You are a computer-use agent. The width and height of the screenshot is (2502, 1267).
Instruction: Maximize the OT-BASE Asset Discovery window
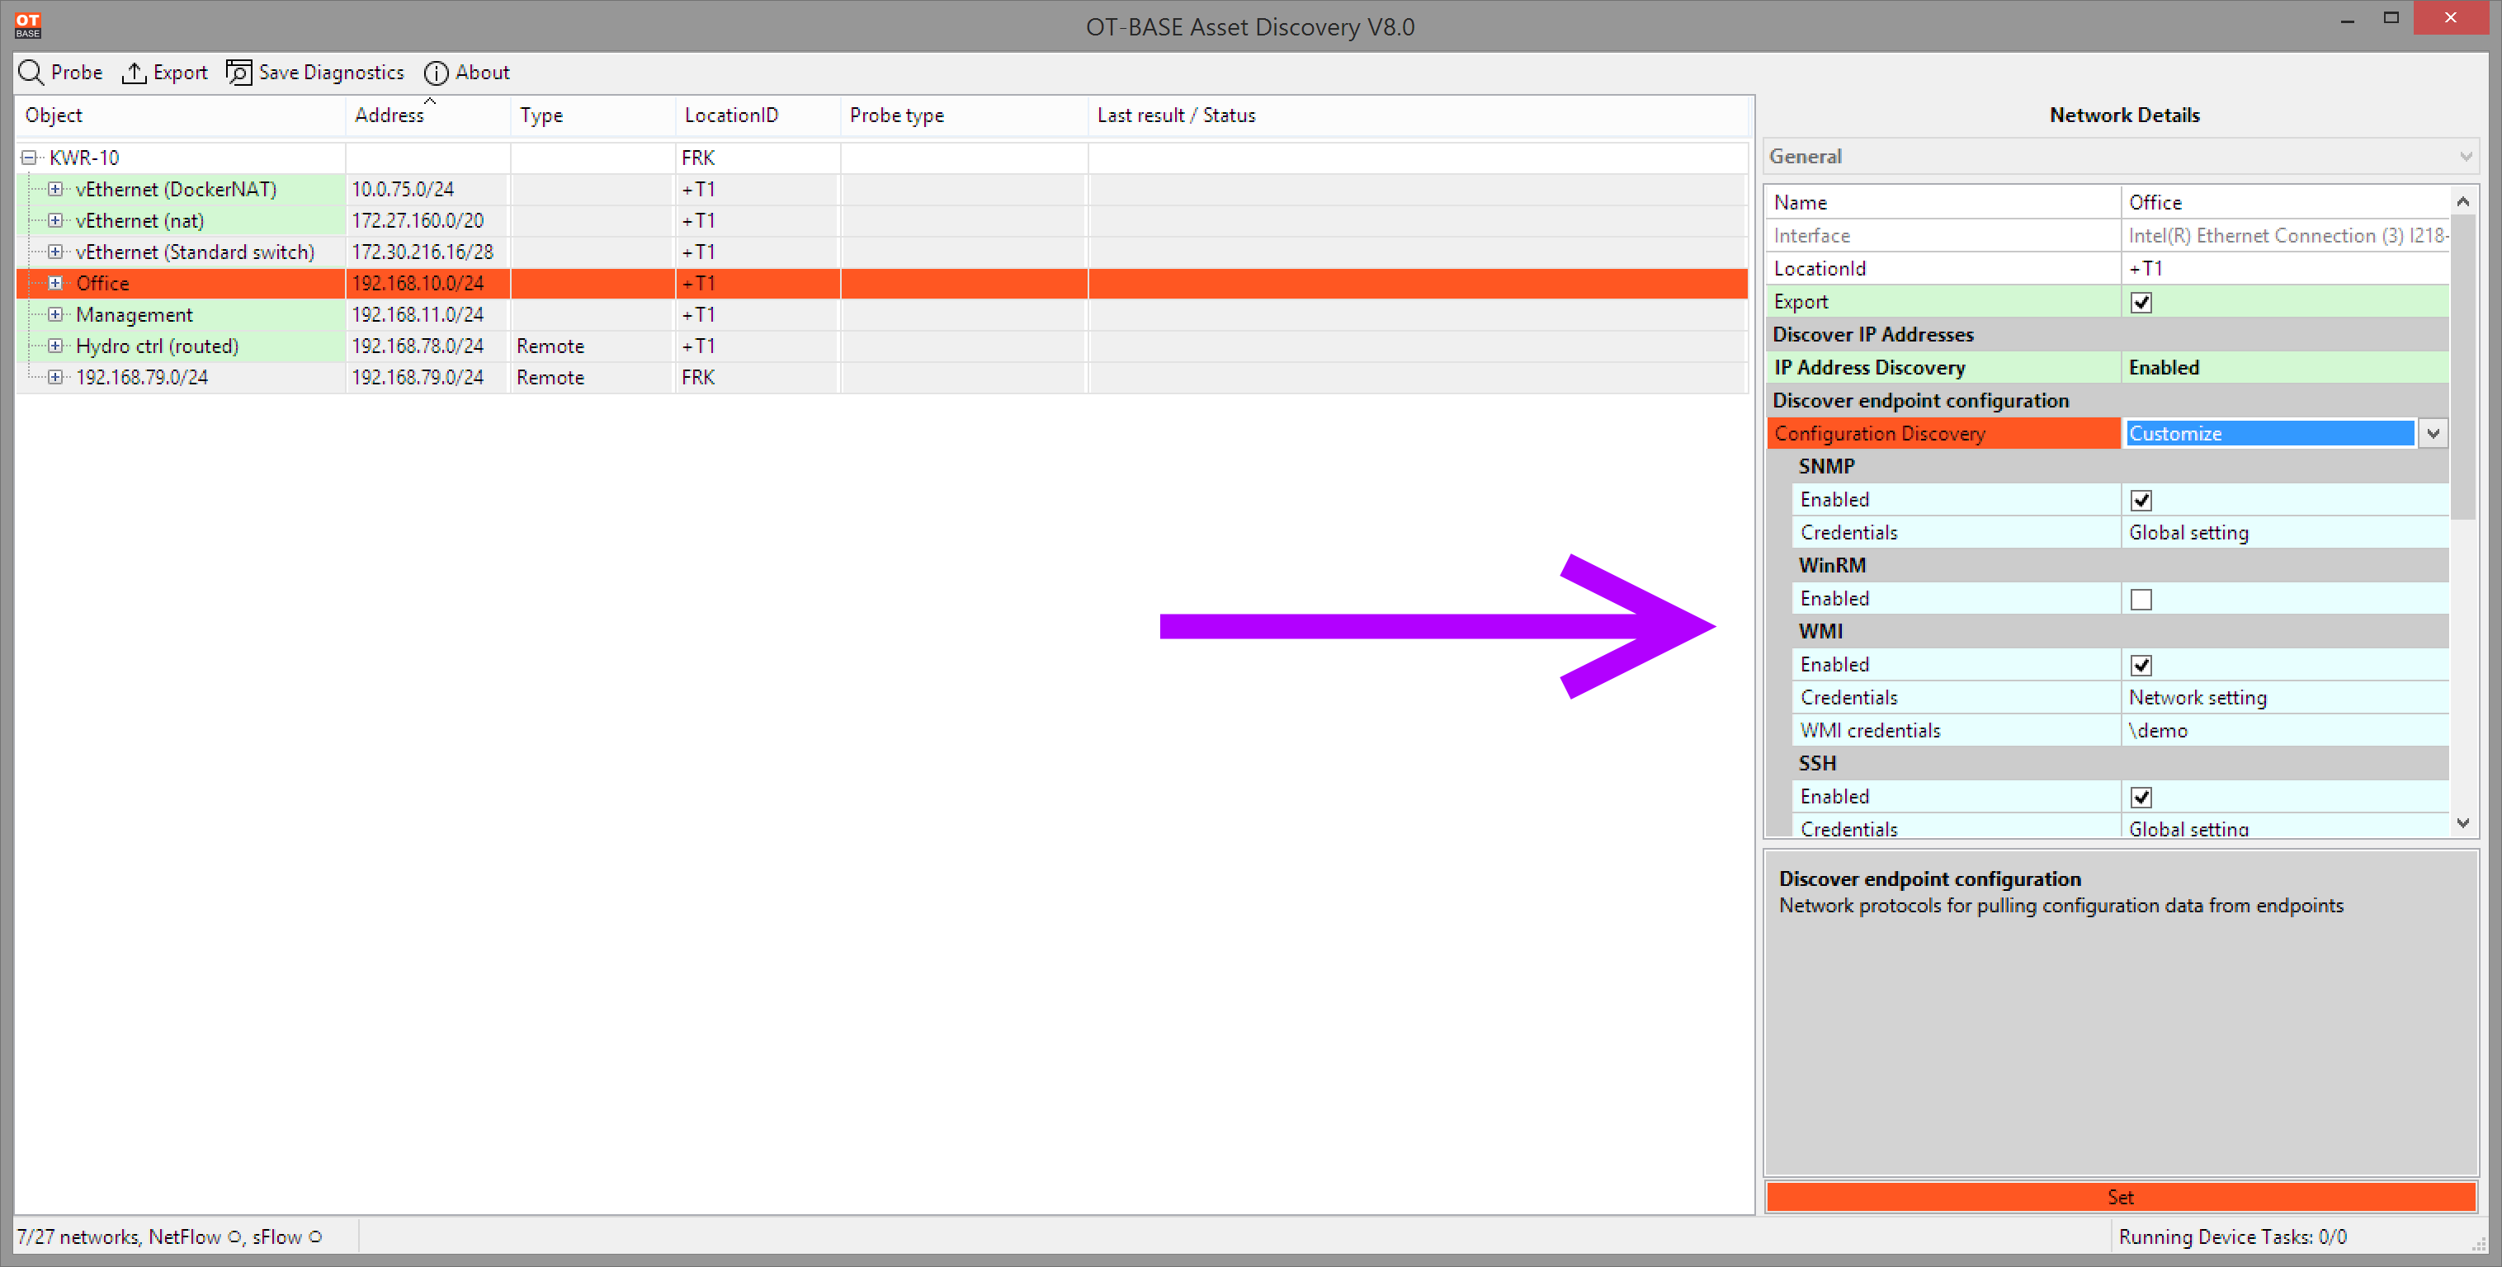pos(2391,18)
